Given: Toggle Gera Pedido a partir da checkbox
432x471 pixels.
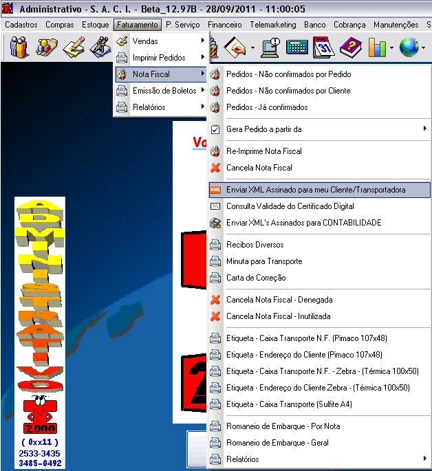Looking at the screenshot, I should pos(215,129).
